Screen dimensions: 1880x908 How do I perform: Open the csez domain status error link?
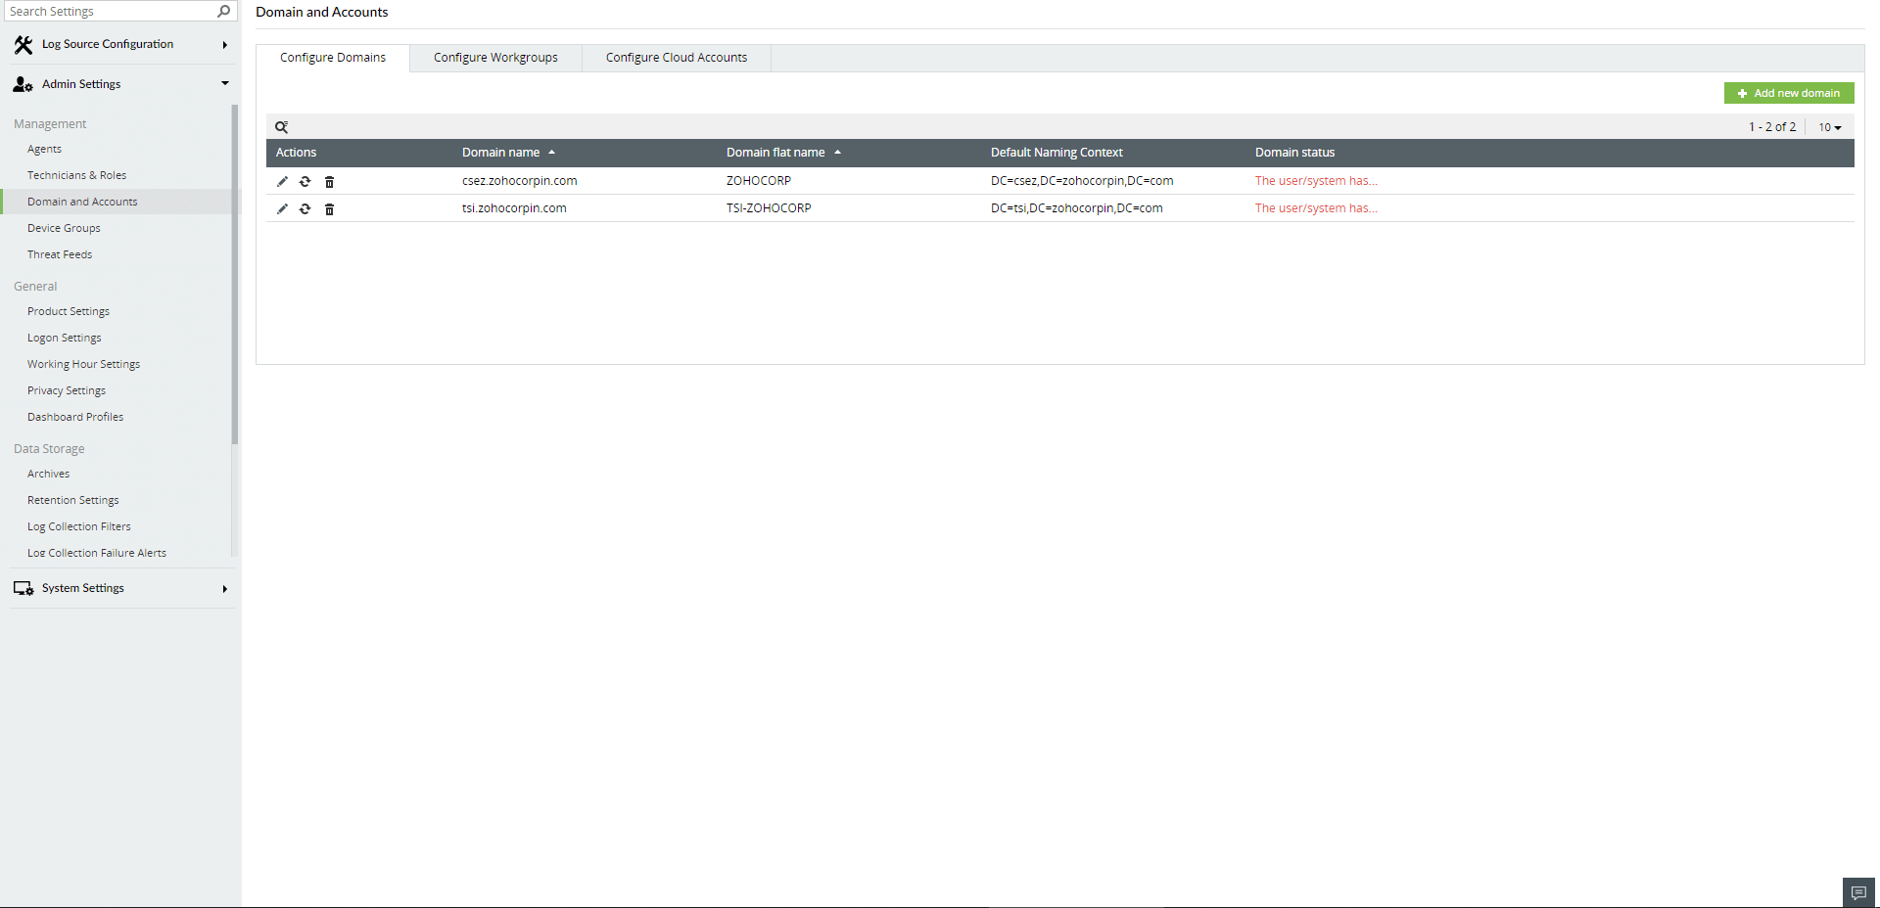coord(1316,180)
